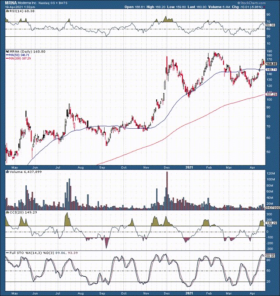Image resolution: width=280 pixels, height=296 pixels.
Task: Click the 60 level on the price axis
Action: coord(268,138)
